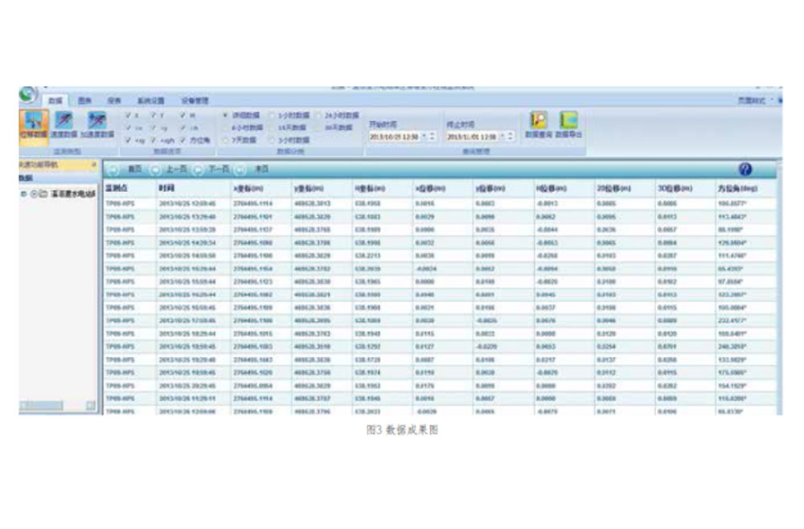Select the hydropower station tree item
The height and width of the screenshot is (529, 804).
73,194
